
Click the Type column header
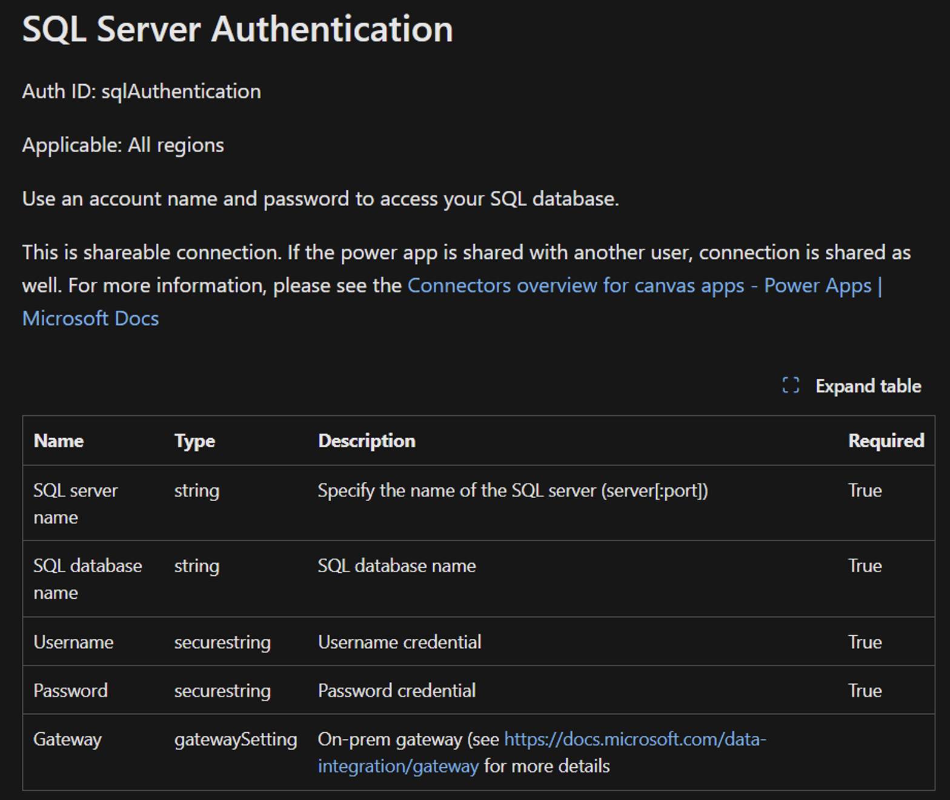[x=194, y=441]
